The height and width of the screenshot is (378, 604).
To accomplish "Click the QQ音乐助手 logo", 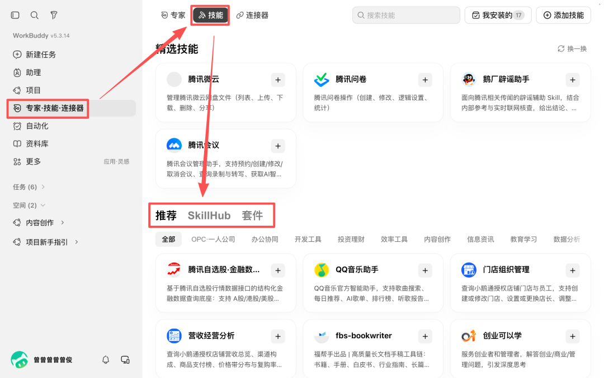I will [321, 270].
